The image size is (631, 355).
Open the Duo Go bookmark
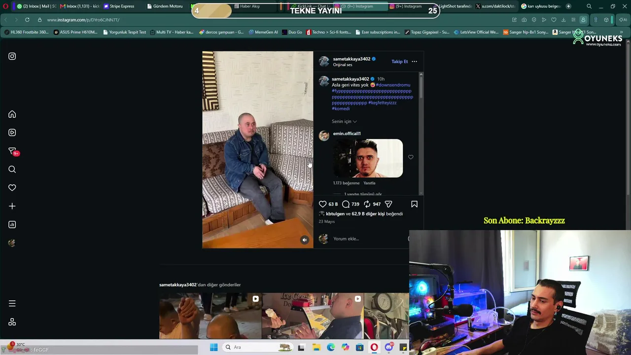pos(292,32)
